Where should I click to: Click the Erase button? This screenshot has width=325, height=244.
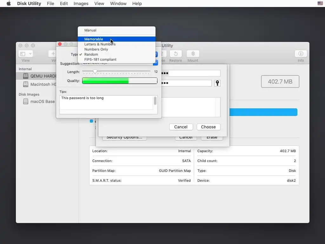(x=212, y=138)
